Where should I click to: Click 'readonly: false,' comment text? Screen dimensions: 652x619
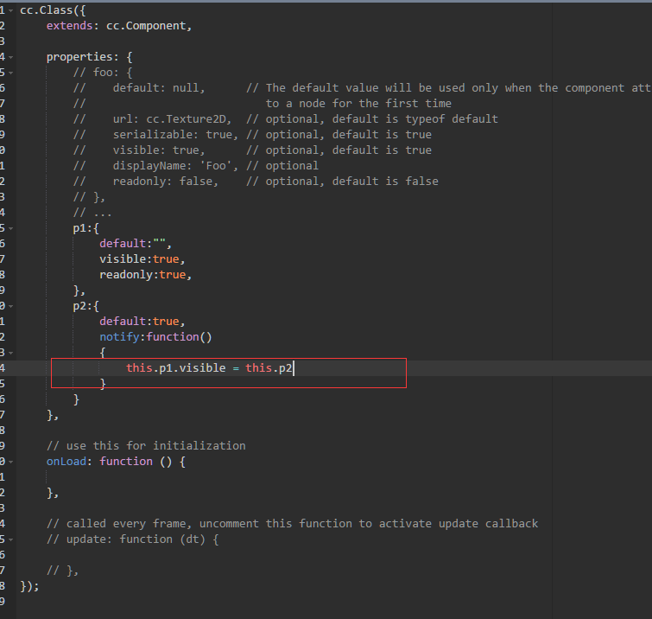[x=166, y=181]
